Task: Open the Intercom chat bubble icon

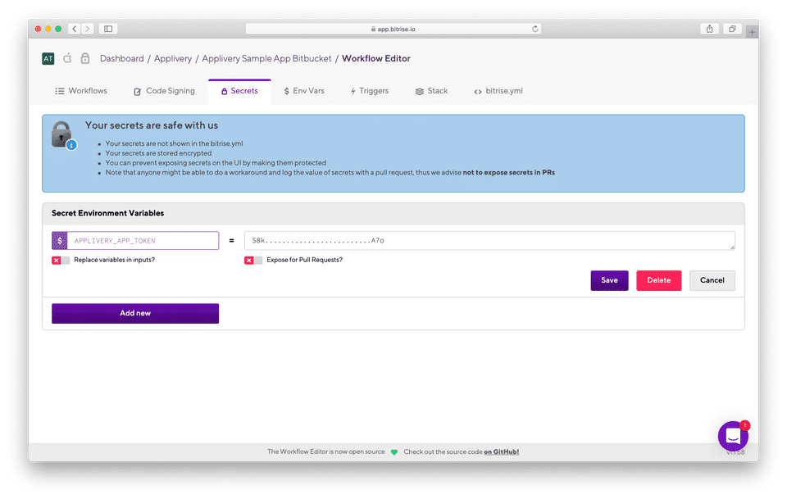Action: [x=733, y=436]
